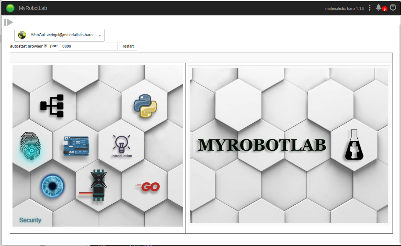Click the WebGui globe icon
The width and height of the screenshot is (401, 246).
click(22, 35)
